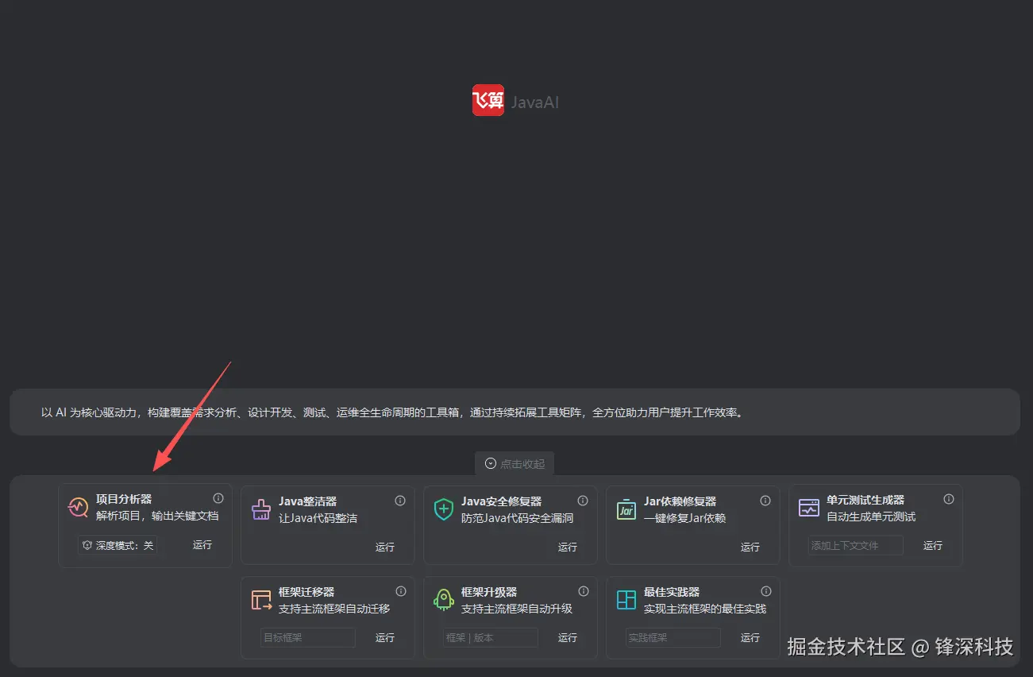Run the 框架迁移器 tool
Screen dimensions: 1033x677
pyautogui.click(x=385, y=637)
